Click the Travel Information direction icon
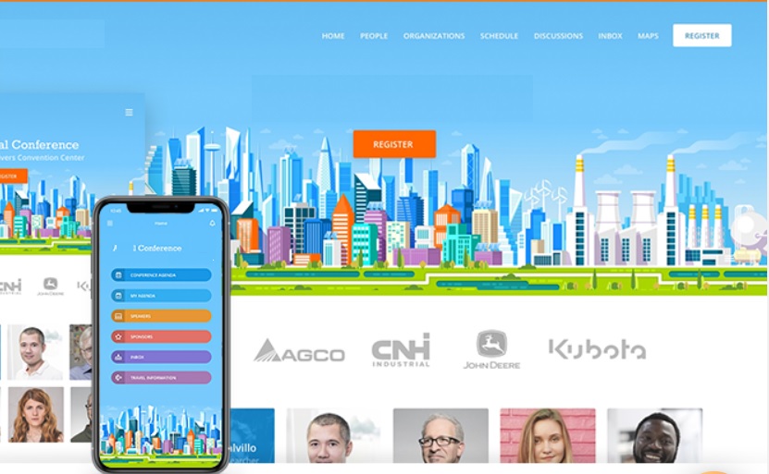Screen dimensions: 769x474 pyautogui.click(x=118, y=378)
